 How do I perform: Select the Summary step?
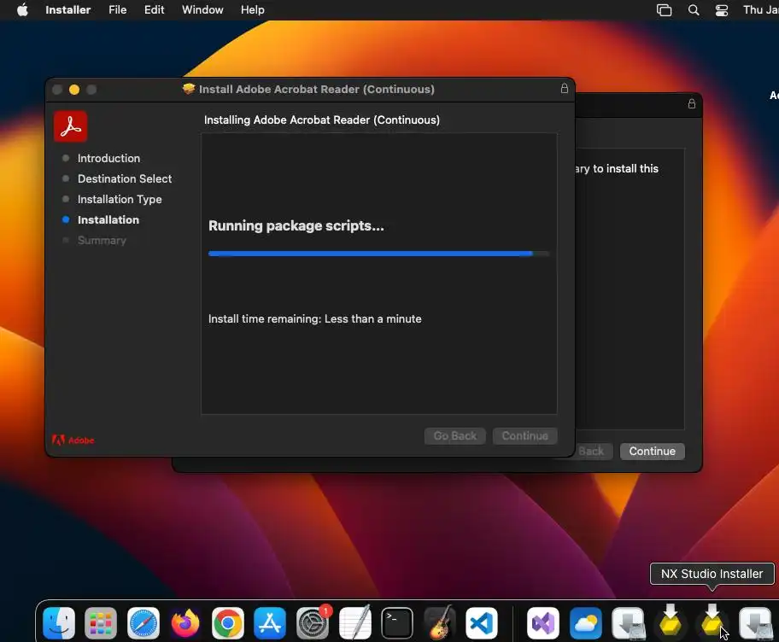[102, 240]
